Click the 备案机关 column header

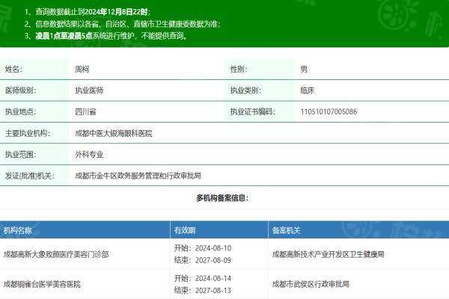coord(286,230)
